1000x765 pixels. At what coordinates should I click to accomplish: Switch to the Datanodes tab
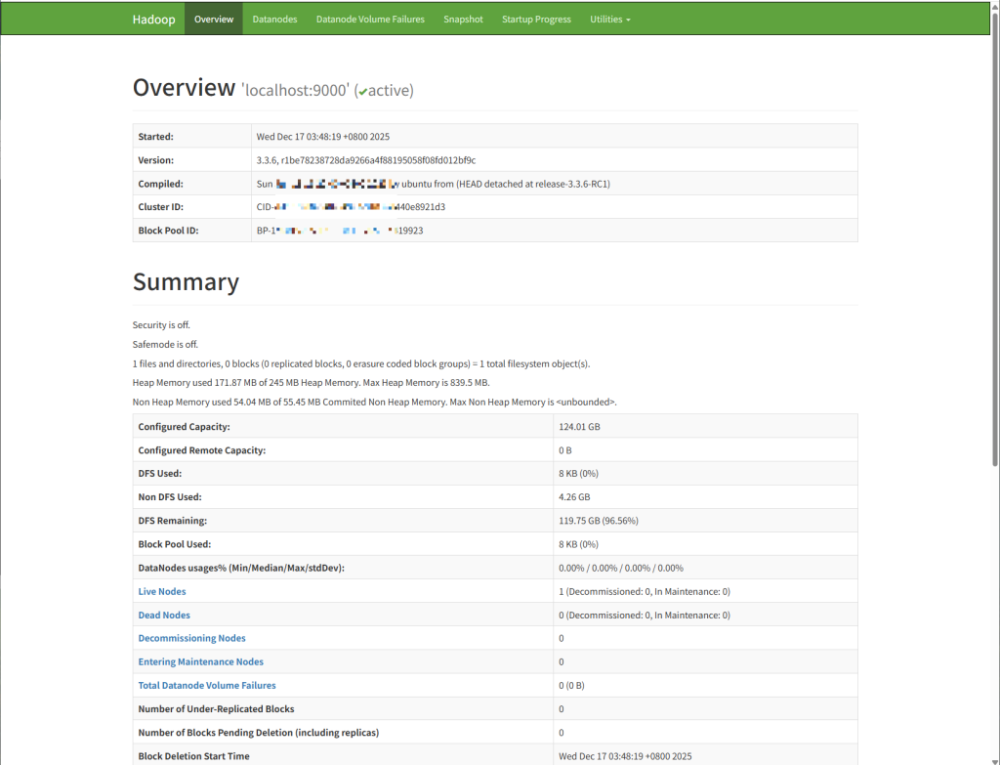pos(274,18)
